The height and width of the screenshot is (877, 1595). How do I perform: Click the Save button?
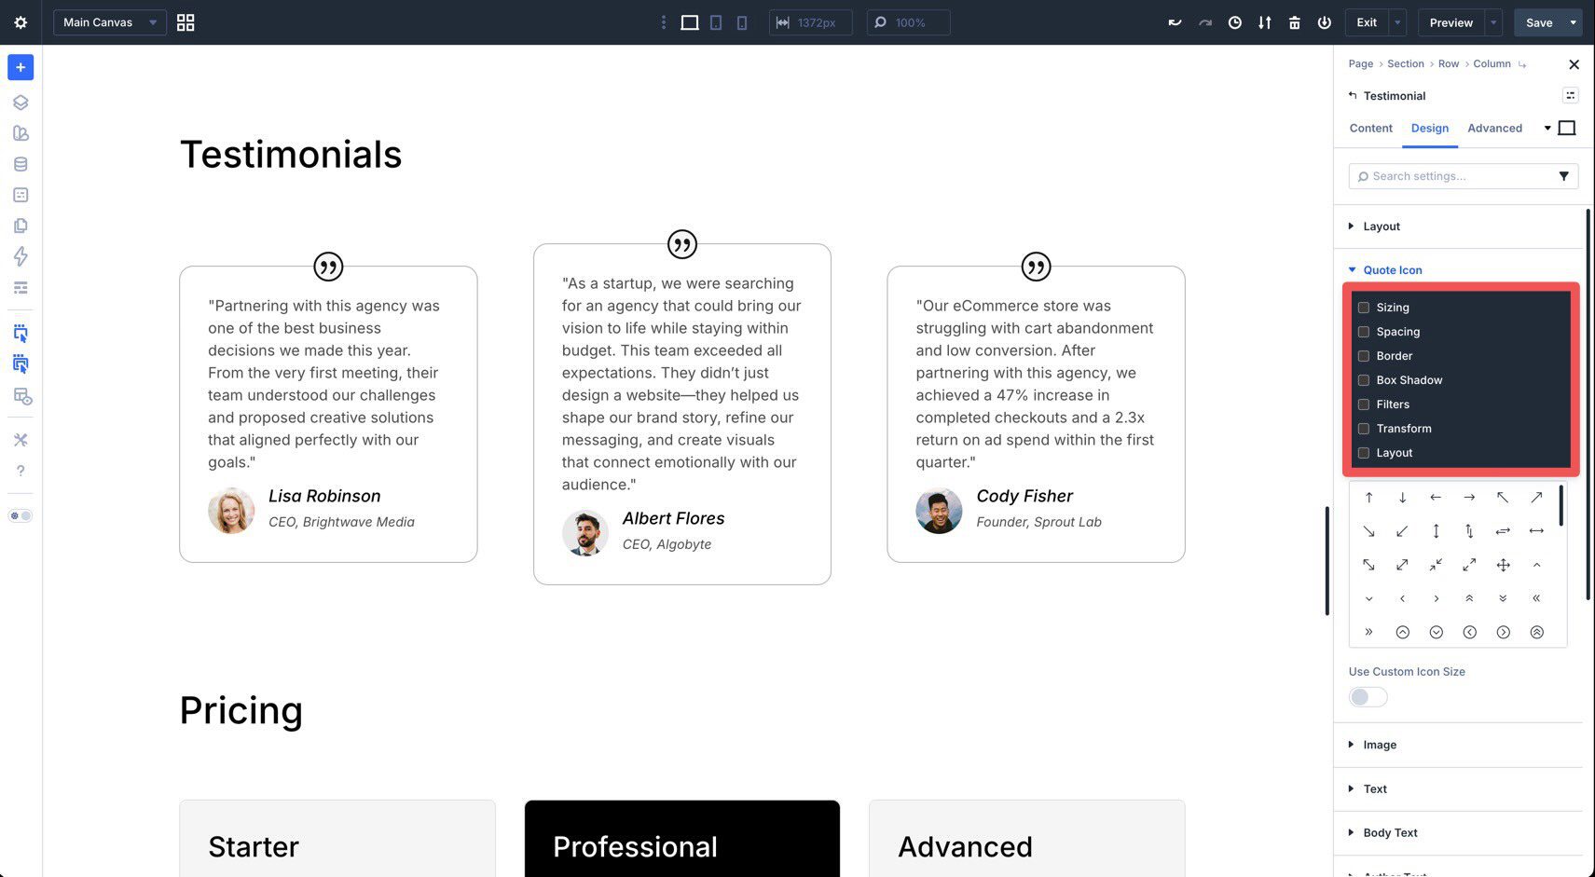tap(1539, 21)
